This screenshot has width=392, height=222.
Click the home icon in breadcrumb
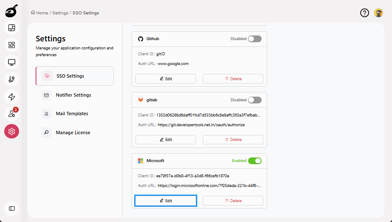pyautogui.click(x=33, y=13)
